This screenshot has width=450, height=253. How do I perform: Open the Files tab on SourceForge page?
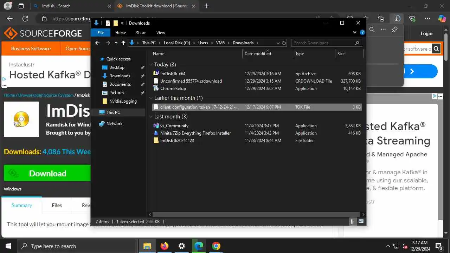pyautogui.click(x=57, y=205)
